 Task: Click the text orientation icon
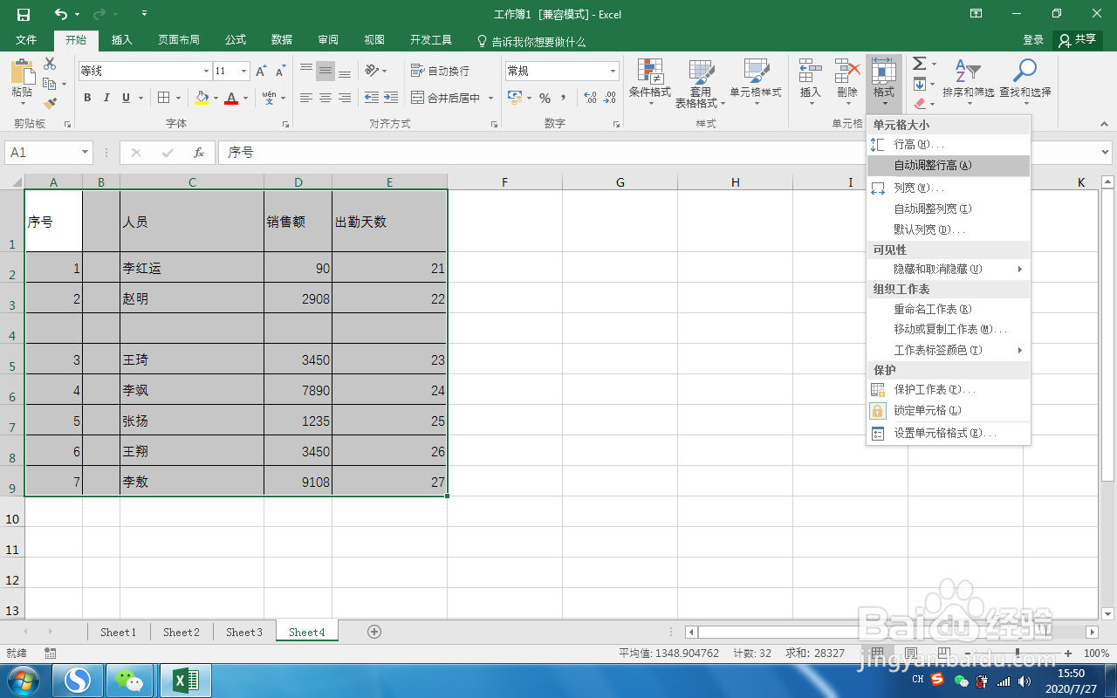pos(372,71)
